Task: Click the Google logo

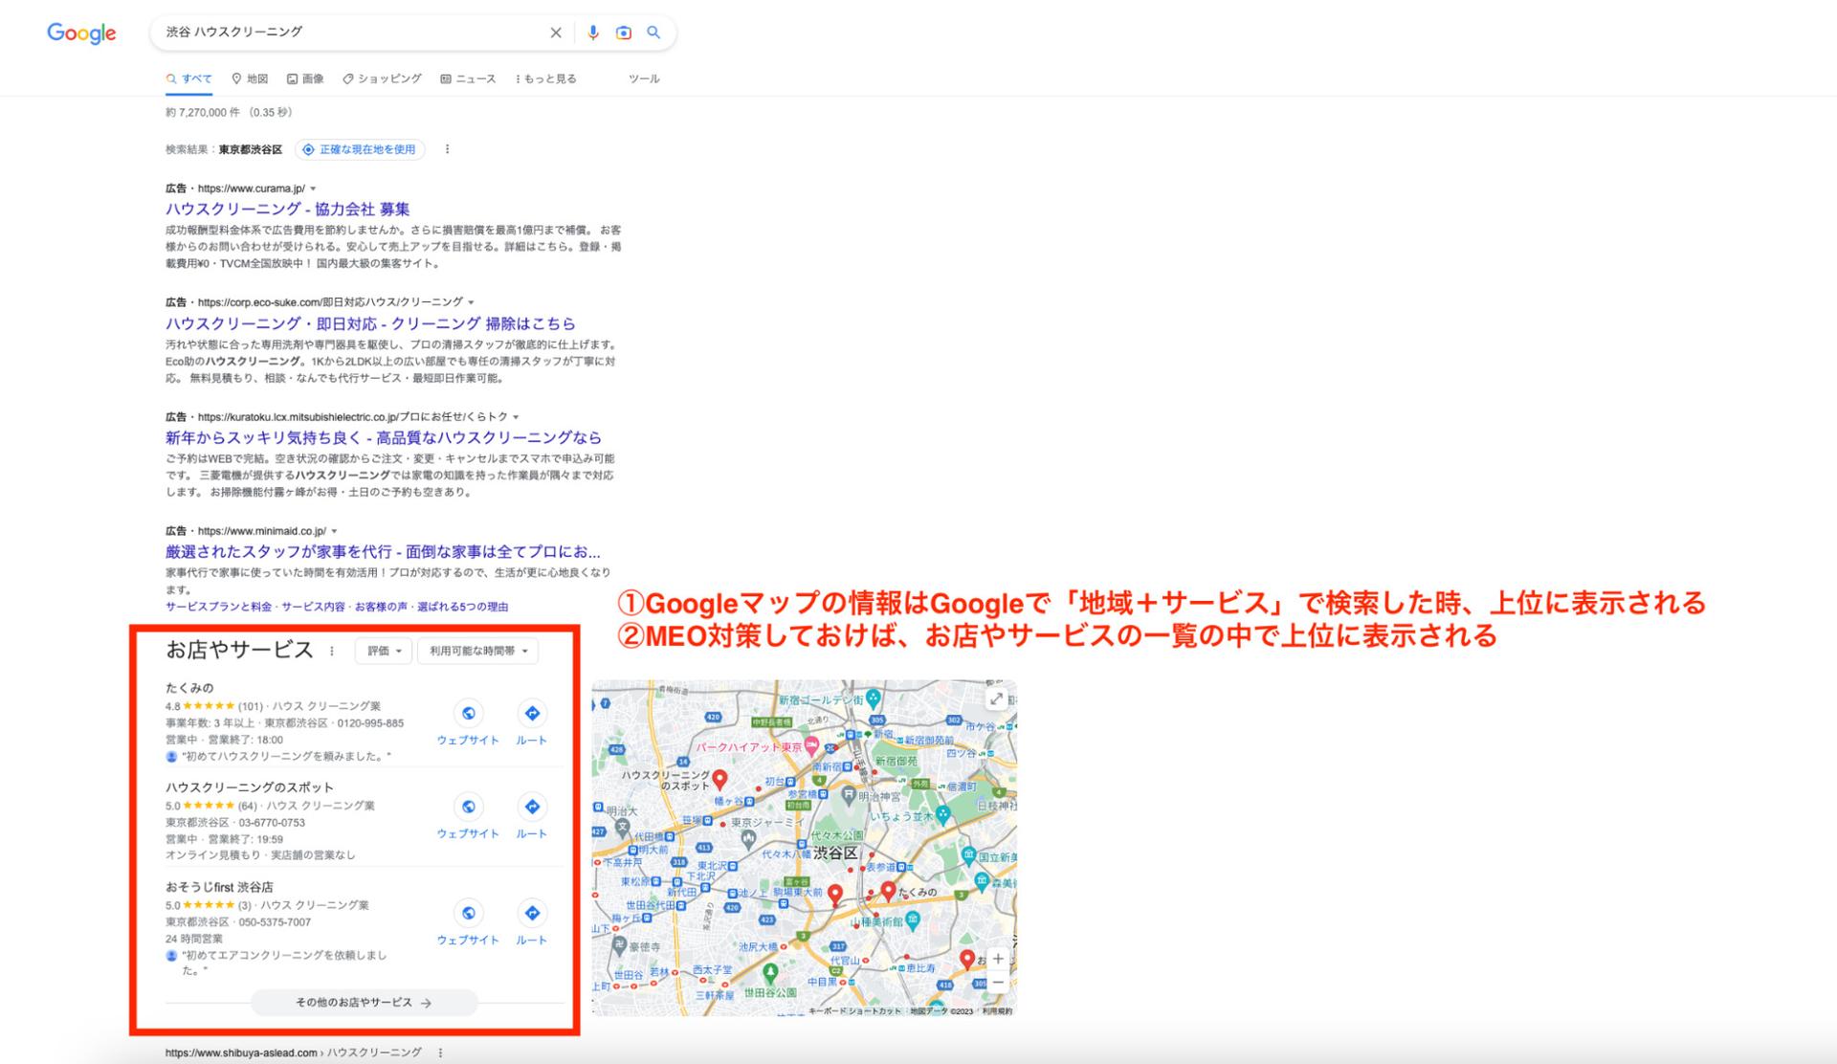Action: 81,33
